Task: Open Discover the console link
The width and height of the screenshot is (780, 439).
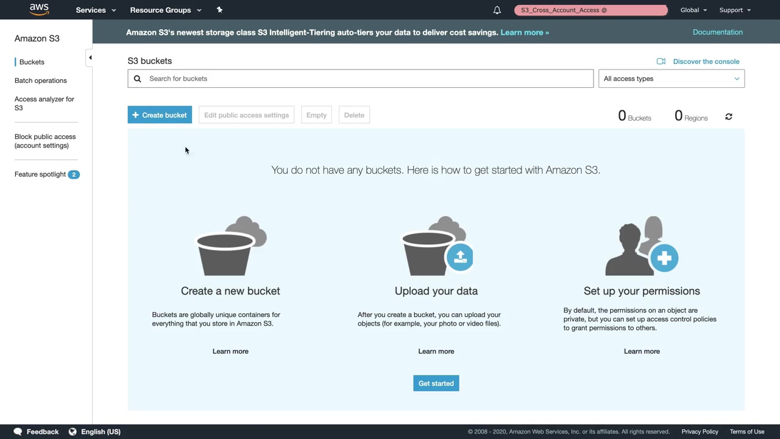Action: [706, 62]
